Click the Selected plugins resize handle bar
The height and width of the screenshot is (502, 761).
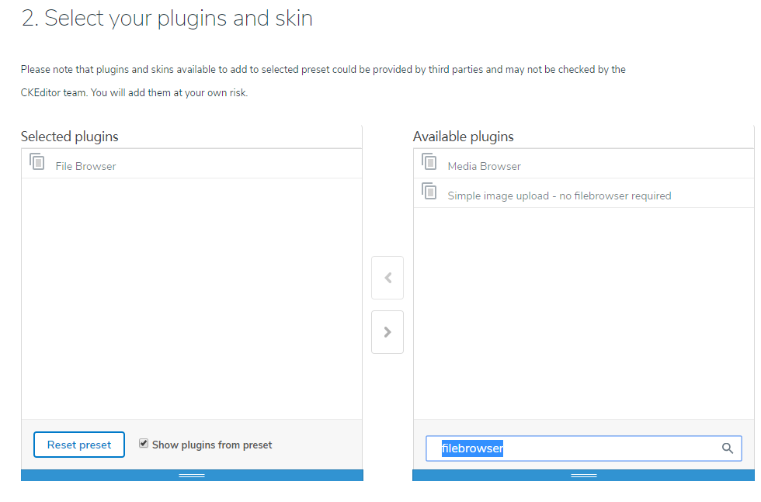pos(192,476)
